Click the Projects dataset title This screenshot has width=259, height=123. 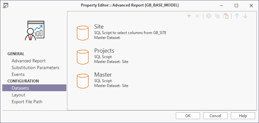pos(104,51)
